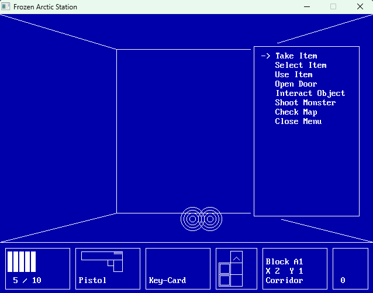The height and width of the screenshot is (293, 373).
Task: Click the lower square room on the minimap
Action: point(225,280)
